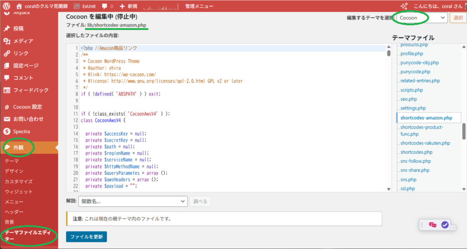This screenshot has height=249, width=467.
Task: Go to カスタマイズ submenu item
Action: [x=18, y=182]
